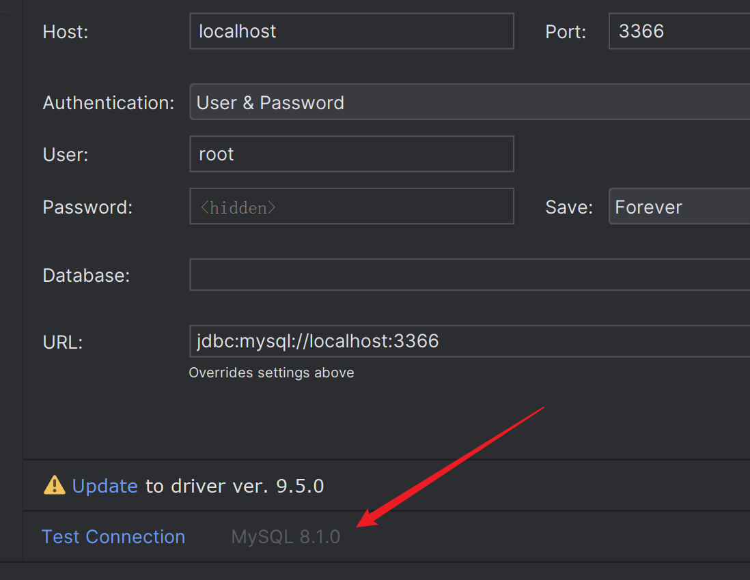Click the User: label

66,155
